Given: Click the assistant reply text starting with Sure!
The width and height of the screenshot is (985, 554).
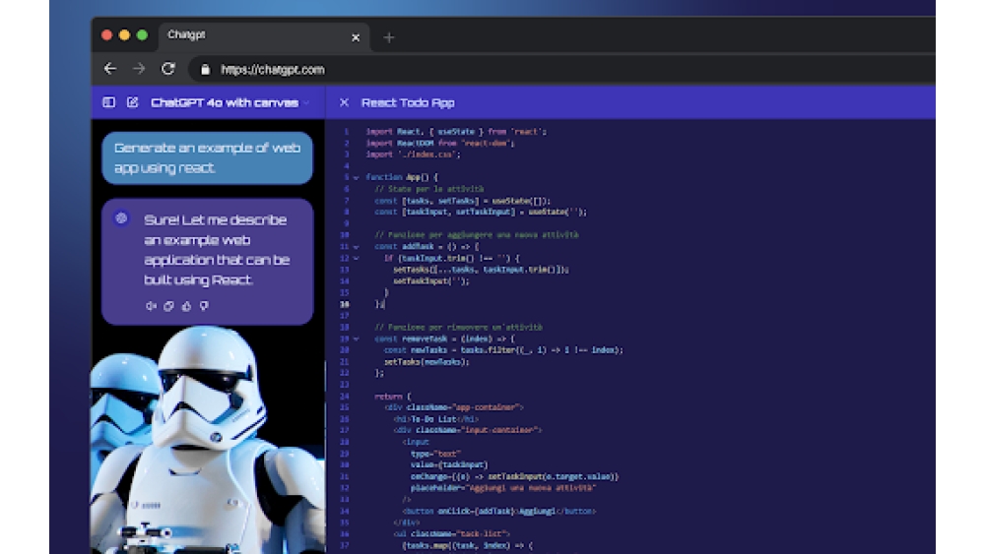Looking at the screenshot, I should pos(217,250).
